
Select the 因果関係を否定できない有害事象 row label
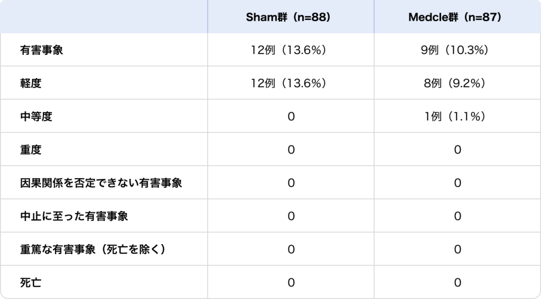[101, 183]
